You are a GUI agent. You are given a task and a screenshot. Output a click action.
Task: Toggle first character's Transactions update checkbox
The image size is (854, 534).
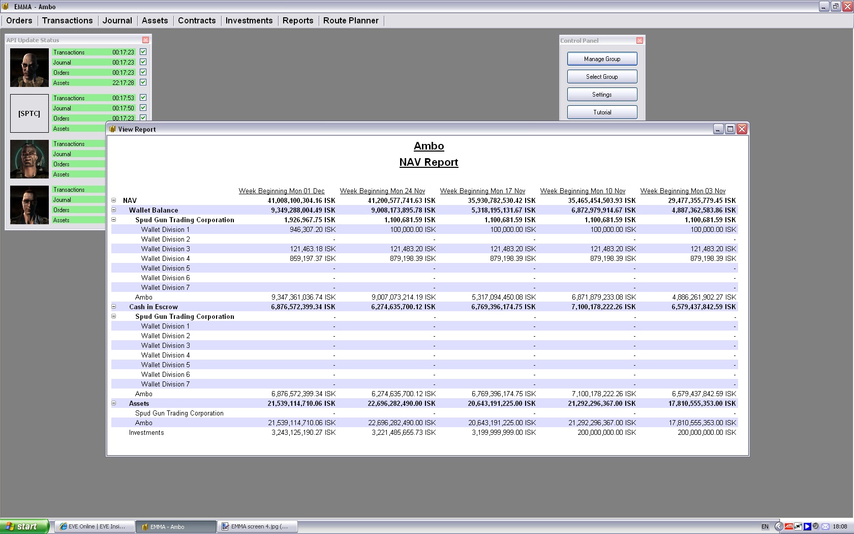coord(143,52)
